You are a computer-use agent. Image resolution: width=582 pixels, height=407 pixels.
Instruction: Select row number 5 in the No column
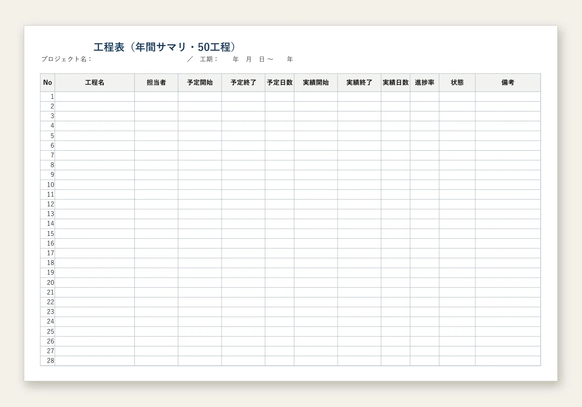point(48,136)
